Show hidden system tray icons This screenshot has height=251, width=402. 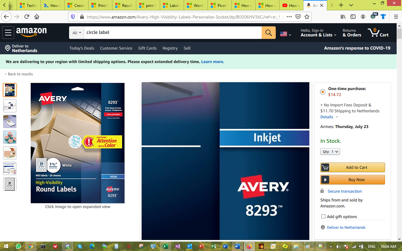tap(330, 247)
